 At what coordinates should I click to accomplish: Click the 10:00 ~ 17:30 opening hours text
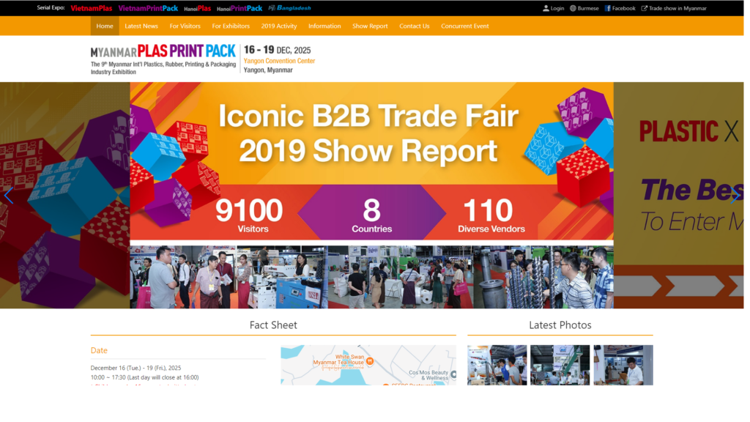click(144, 377)
